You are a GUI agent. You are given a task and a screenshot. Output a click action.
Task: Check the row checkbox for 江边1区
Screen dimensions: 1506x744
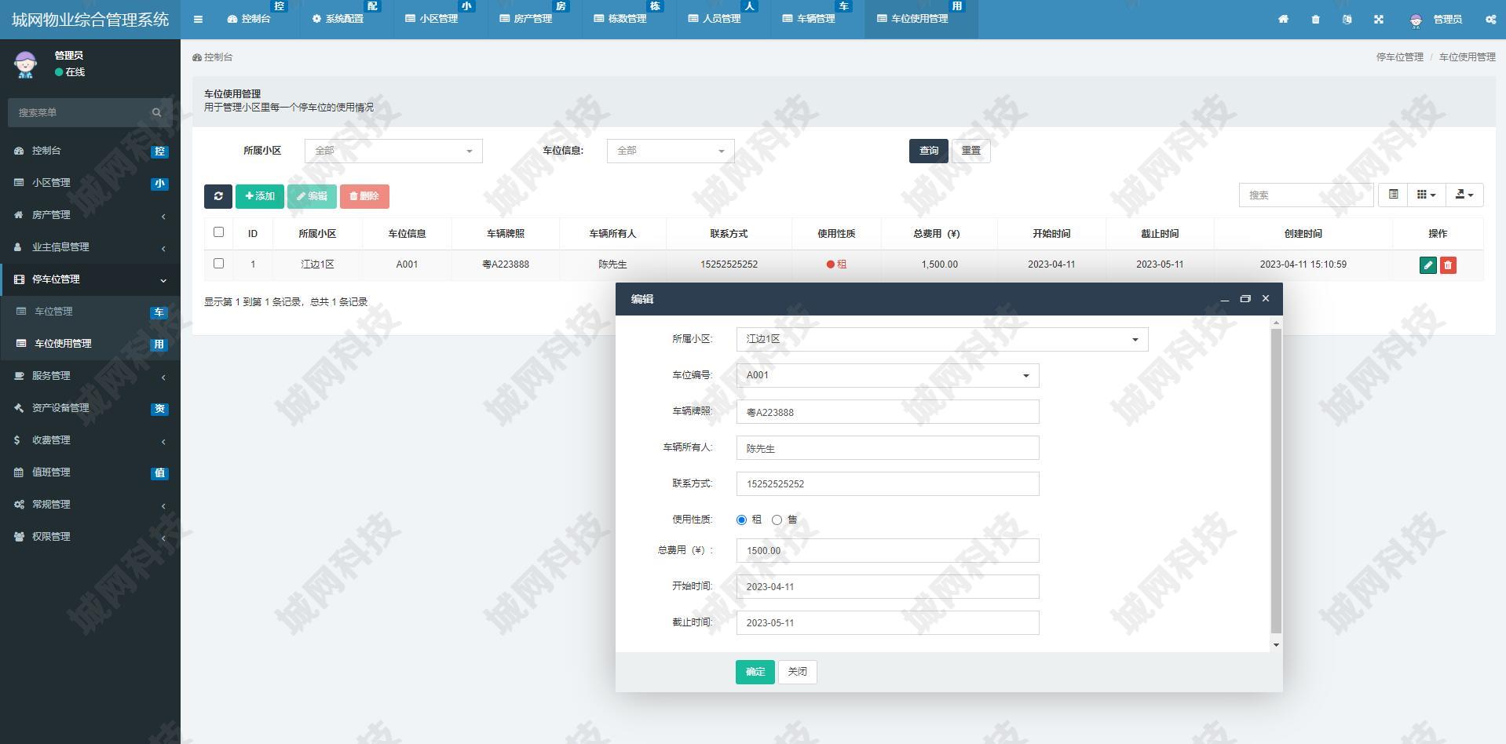click(x=218, y=264)
